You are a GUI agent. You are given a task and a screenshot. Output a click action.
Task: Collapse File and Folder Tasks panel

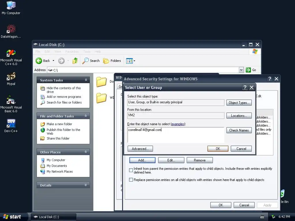[x=86, y=116]
